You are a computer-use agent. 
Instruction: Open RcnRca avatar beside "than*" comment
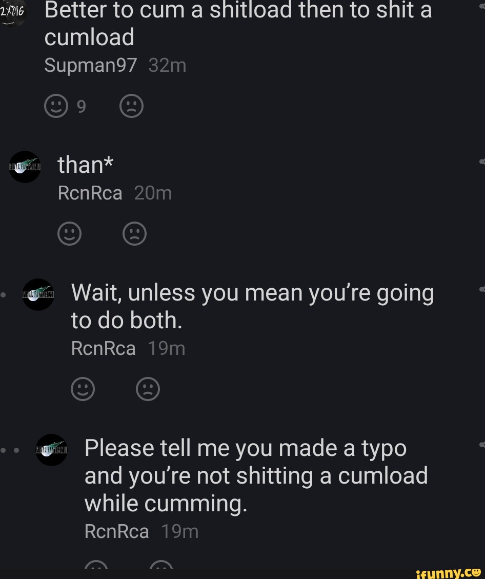coord(25,167)
